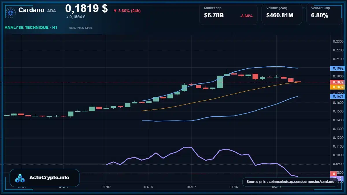Open the coinmarketcap.com/currencies/cardano source link
This screenshot has height=195, width=347.
point(302,182)
